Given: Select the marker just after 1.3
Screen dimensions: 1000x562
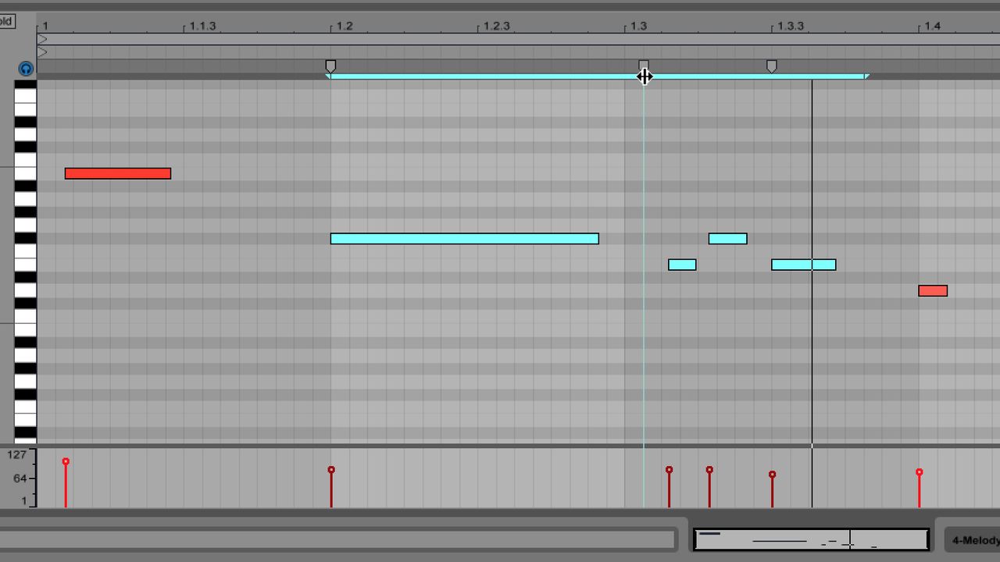Looking at the screenshot, I should 644,64.
